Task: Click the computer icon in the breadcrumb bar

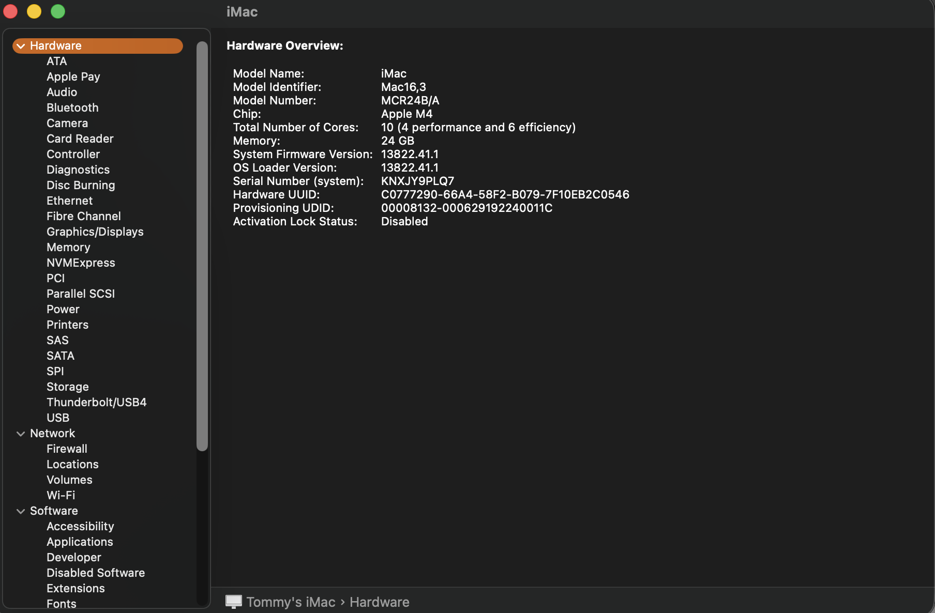Action: click(234, 601)
